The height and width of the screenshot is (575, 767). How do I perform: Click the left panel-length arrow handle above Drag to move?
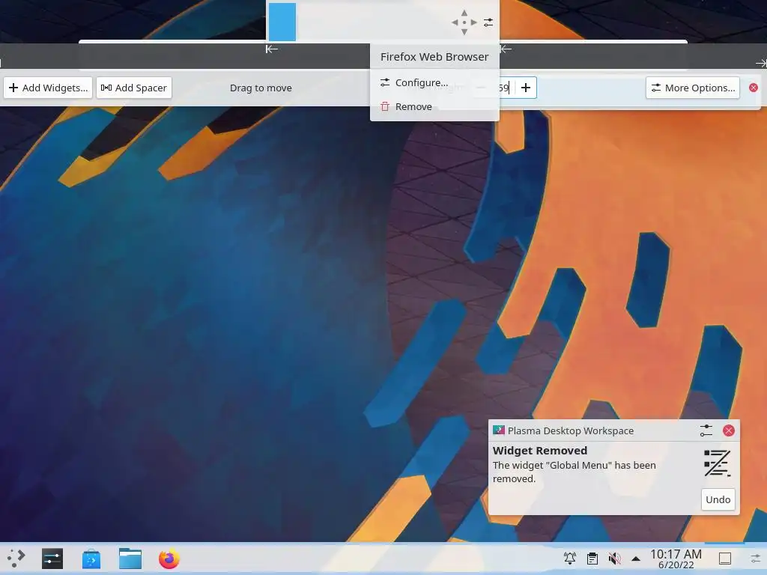(x=271, y=49)
